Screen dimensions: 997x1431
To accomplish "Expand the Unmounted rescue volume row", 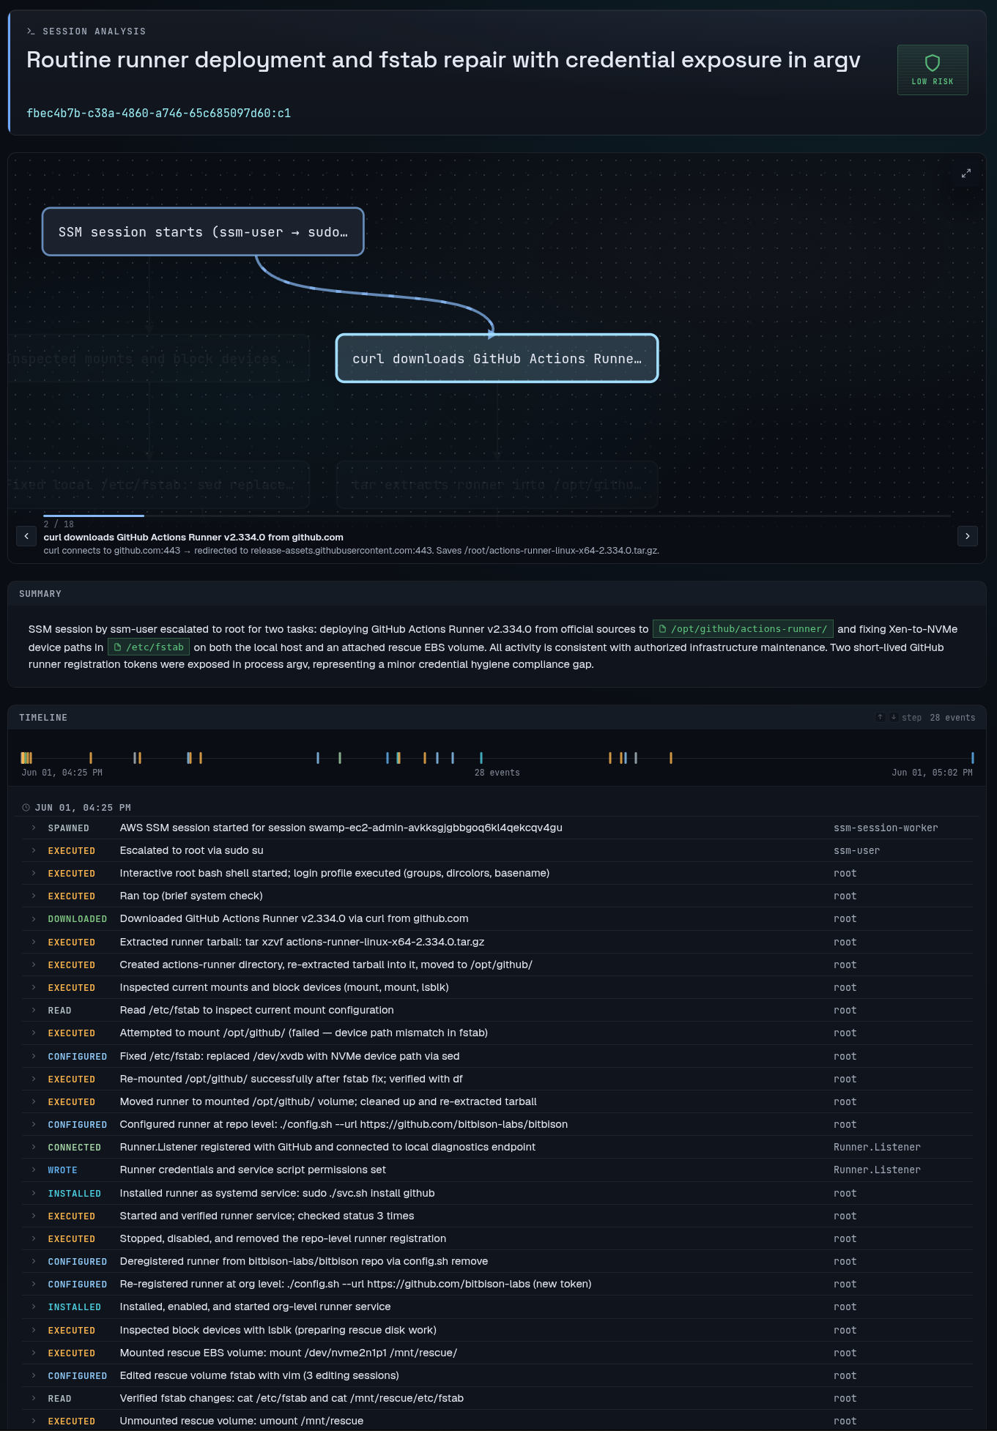I will 497,1421.
